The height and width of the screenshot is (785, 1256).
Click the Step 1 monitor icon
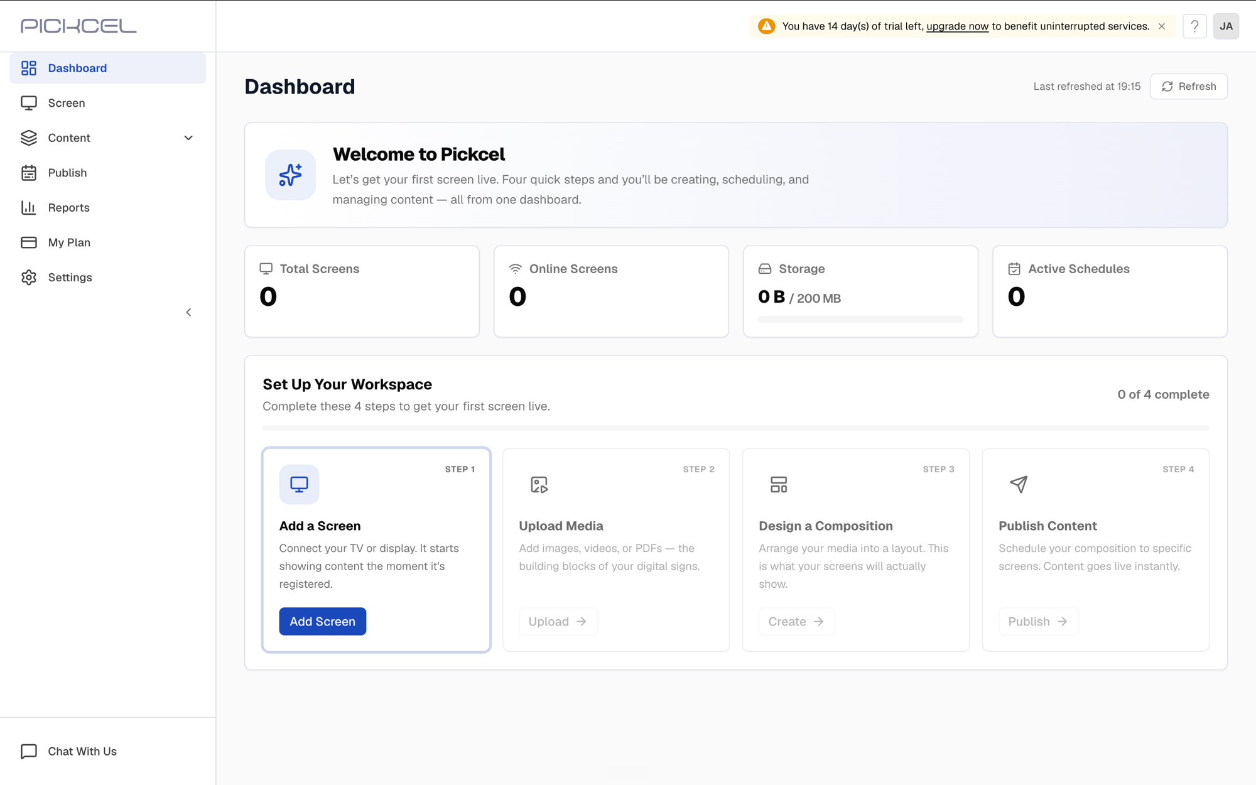299,484
